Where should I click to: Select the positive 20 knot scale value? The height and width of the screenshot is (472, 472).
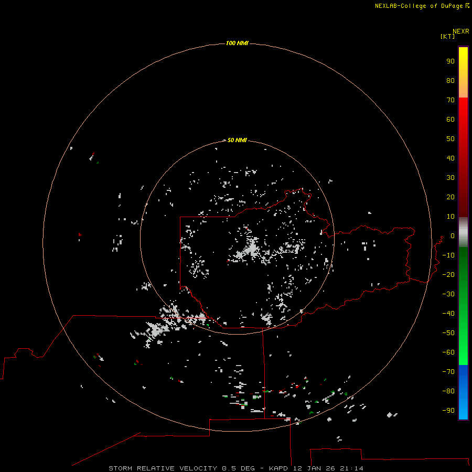[x=450, y=197]
